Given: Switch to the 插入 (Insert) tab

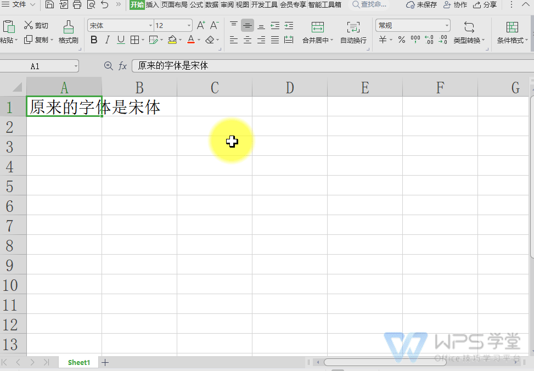Looking at the screenshot, I should (152, 5).
